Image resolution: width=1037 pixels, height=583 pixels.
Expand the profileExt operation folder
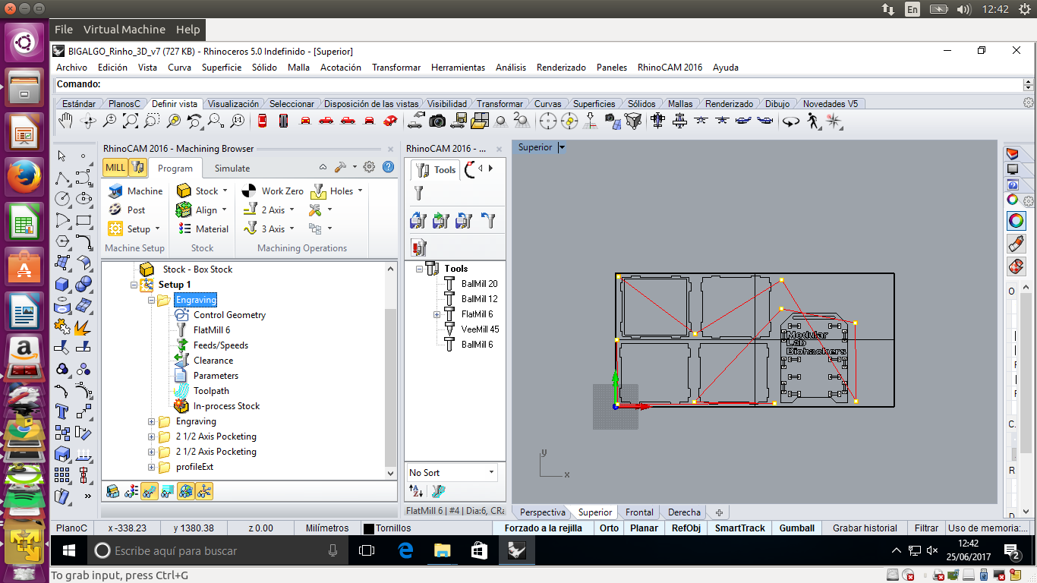coord(152,467)
